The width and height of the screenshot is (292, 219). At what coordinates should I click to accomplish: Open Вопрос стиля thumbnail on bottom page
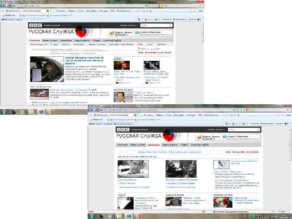coord(223,202)
